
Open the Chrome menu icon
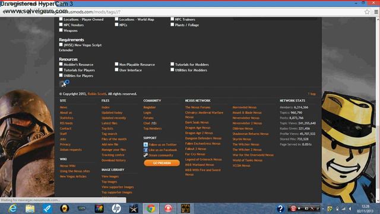[376, 12]
